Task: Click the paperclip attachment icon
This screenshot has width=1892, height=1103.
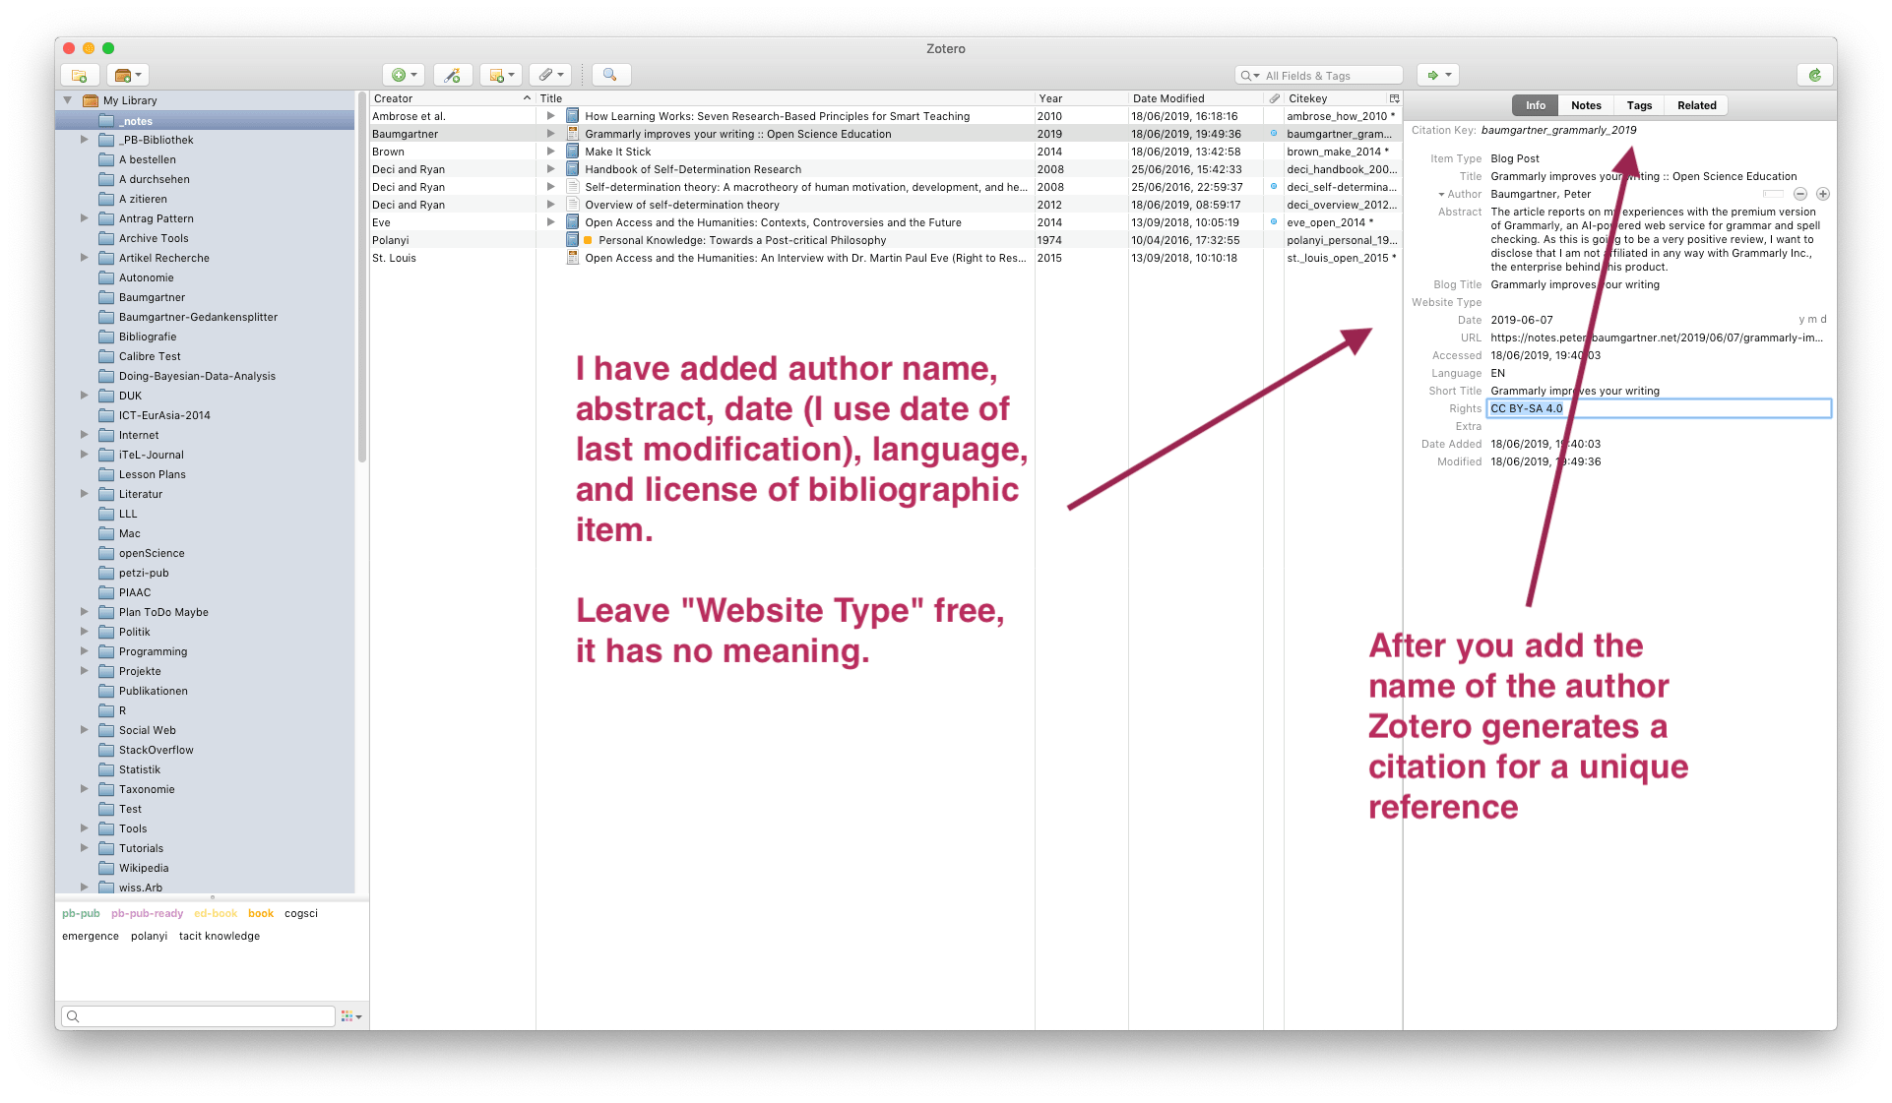Action: [545, 75]
